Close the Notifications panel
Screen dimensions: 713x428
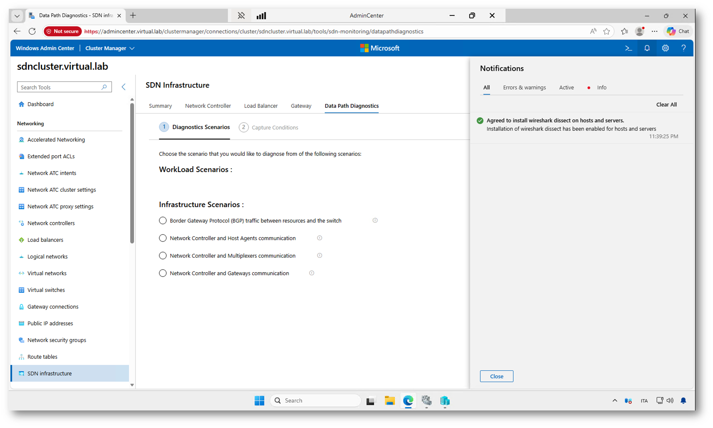pos(496,376)
